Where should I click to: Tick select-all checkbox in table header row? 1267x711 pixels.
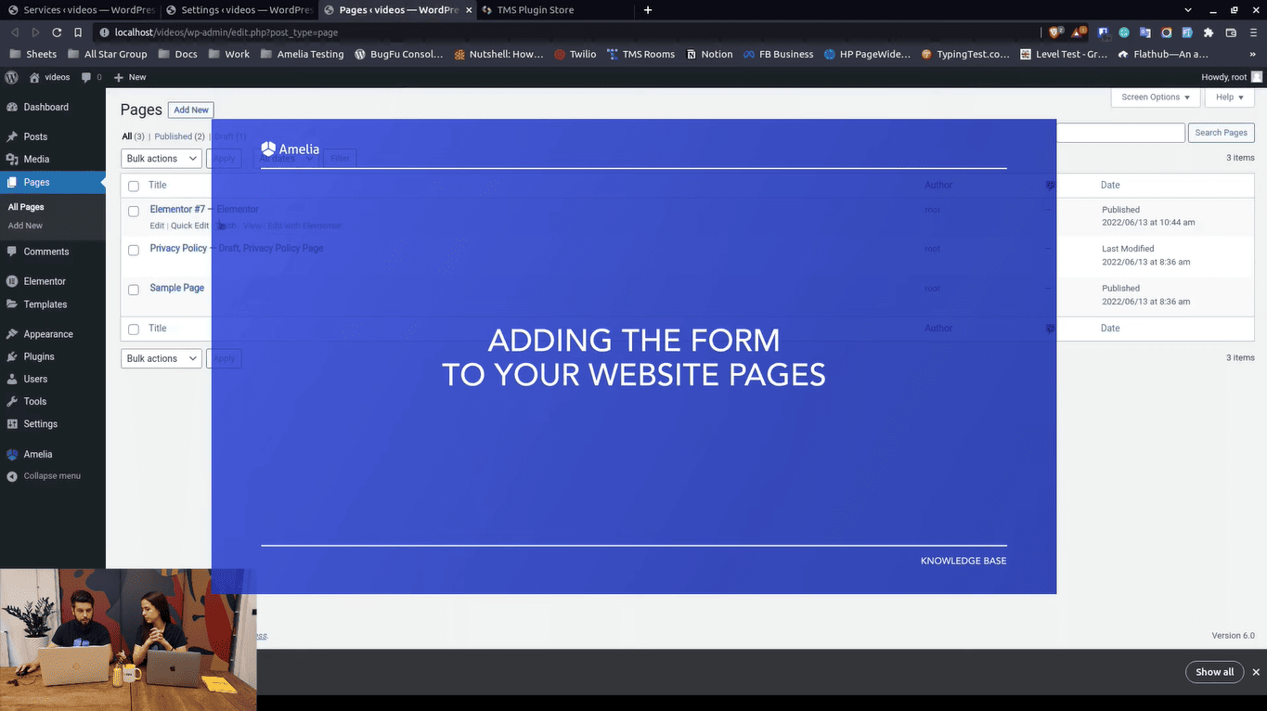(134, 186)
